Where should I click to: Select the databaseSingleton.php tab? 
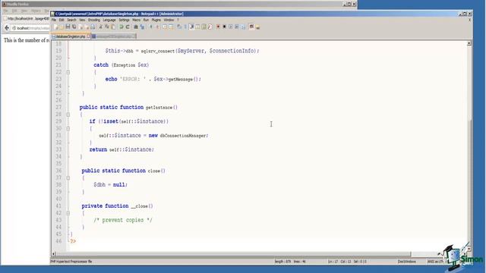(x=71, y=36)
